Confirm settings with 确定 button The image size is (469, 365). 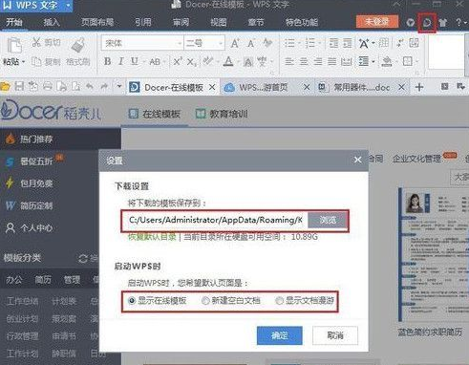point(280,335)
